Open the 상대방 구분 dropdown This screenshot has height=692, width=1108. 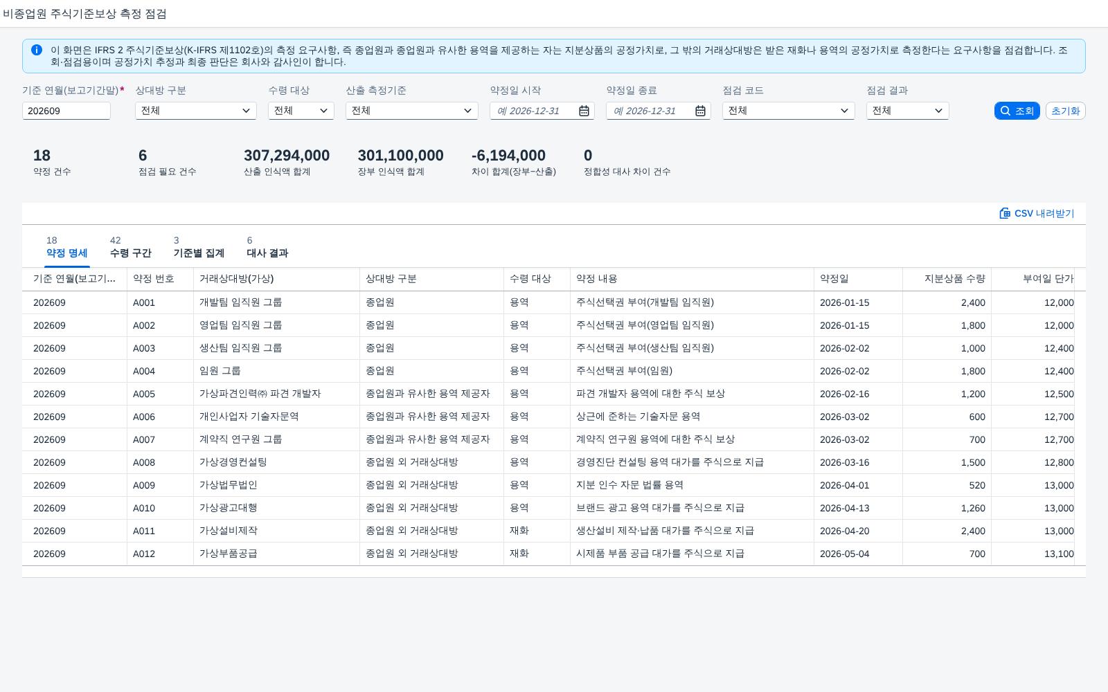(196, 111)
